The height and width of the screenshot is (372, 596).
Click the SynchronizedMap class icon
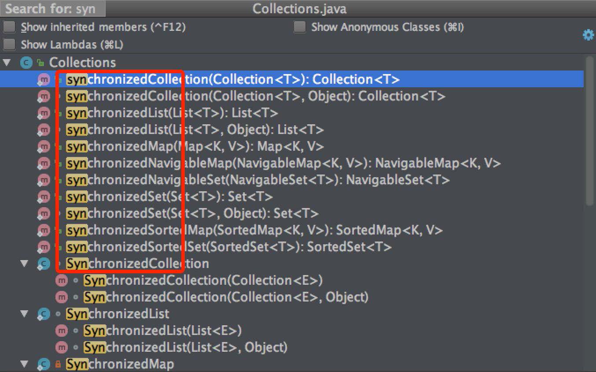(44, 364)
